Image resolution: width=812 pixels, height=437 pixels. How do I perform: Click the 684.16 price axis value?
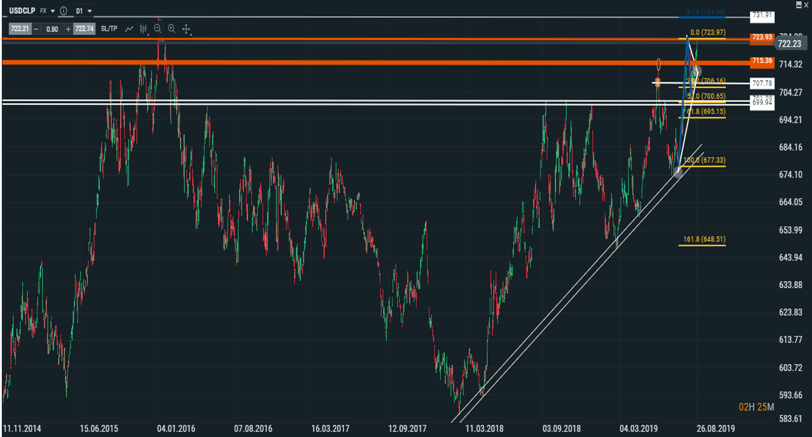(790, 147)
